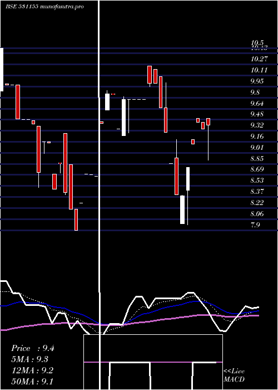Viewport: 278px width, 390px height.
Task: Click the 8.69 price axis label
Action: [x=257, y=169]
